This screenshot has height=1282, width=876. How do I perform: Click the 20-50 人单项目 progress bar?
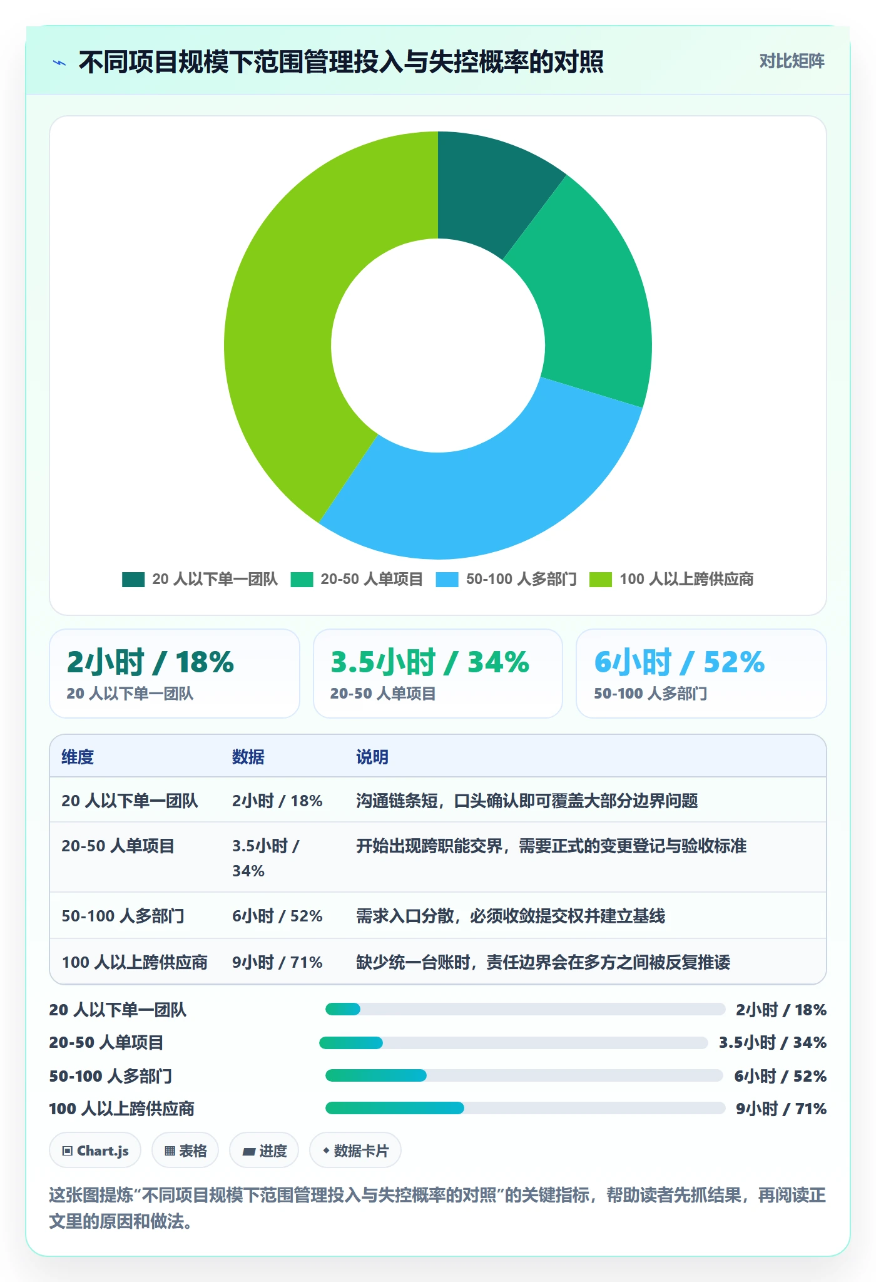pyautogui.click(x=514, y=1043)
